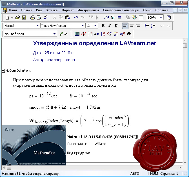The width and height of the screenshot is (189, 177).
Task: Toggle bulleted list
Action: click(147, 26)
